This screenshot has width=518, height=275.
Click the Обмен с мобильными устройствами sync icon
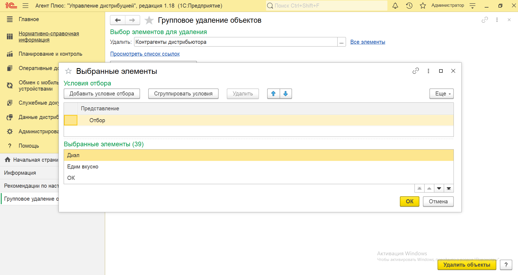coord(10,85)
